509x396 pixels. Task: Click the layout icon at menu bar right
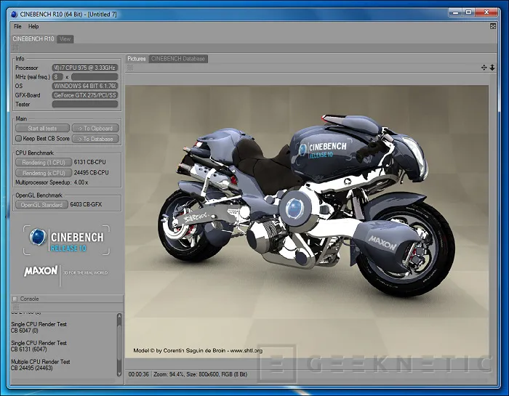coord(493,27)
